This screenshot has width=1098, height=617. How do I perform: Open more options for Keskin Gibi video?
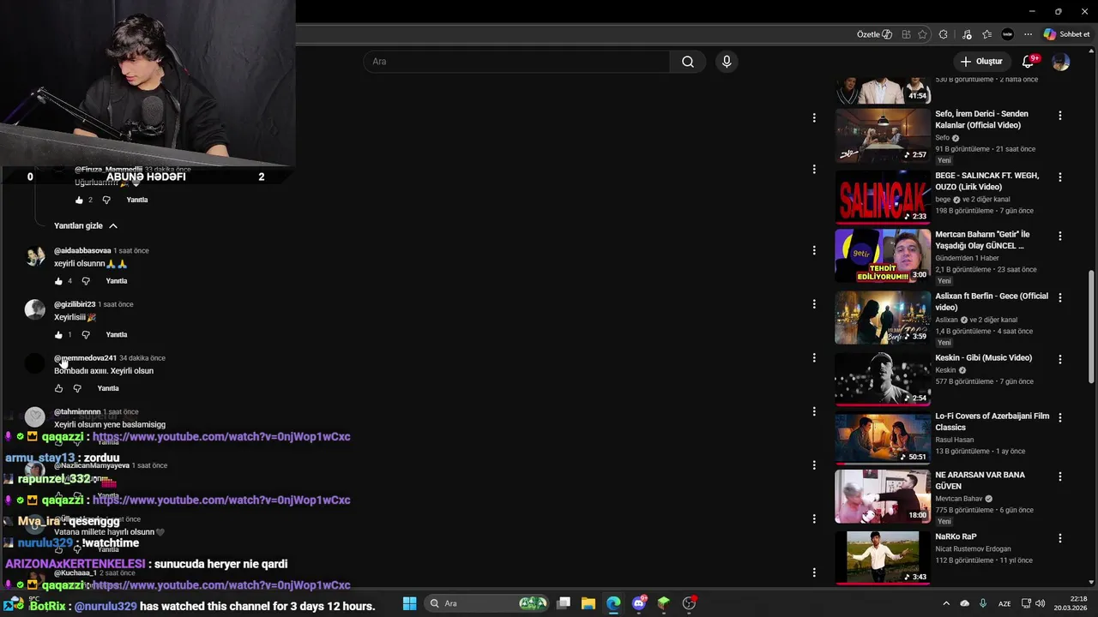[x=1060, y=360]
